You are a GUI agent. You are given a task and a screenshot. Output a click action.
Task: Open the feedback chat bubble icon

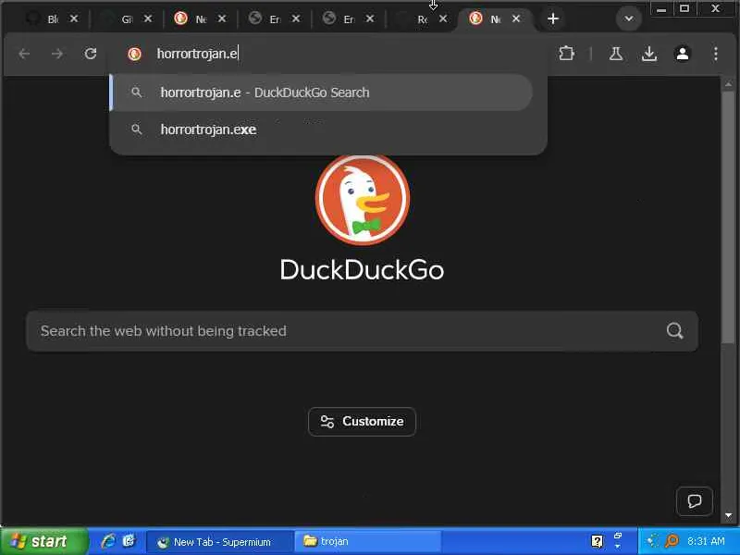tap(695, 500)
